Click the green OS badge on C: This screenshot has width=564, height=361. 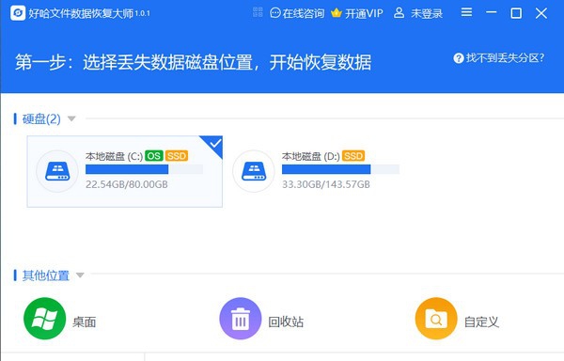tap(154, 156)
